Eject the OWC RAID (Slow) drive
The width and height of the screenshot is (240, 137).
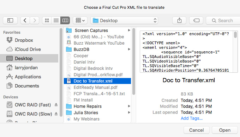(x=56, y=114)
